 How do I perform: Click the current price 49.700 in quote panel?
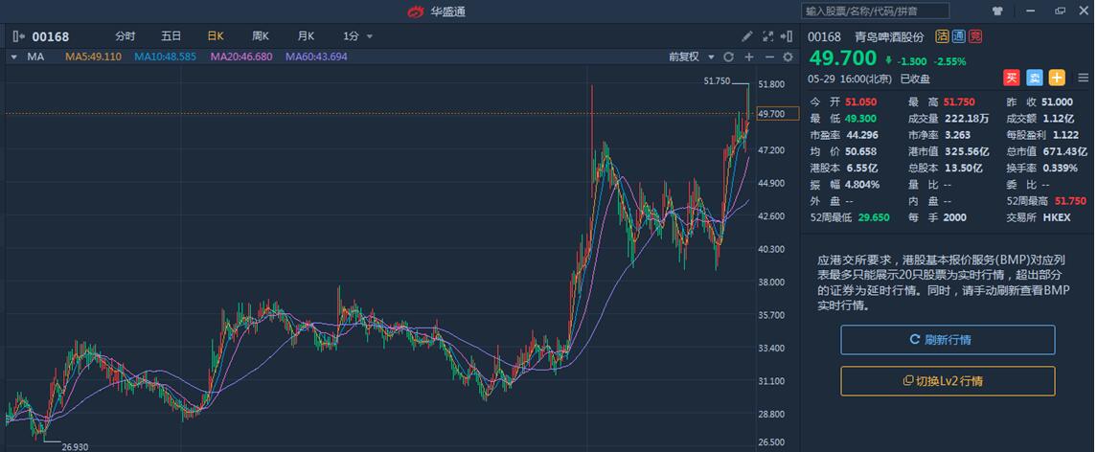point(843,57)
